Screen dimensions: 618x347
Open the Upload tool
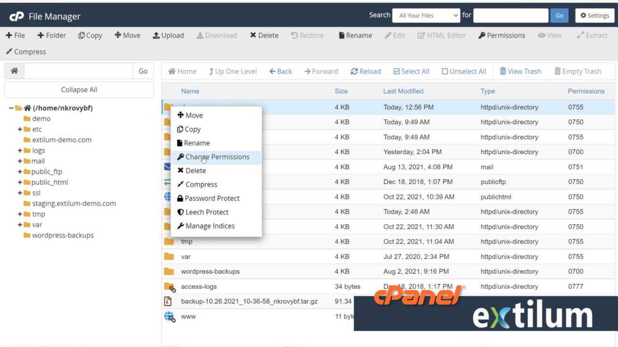168,35
